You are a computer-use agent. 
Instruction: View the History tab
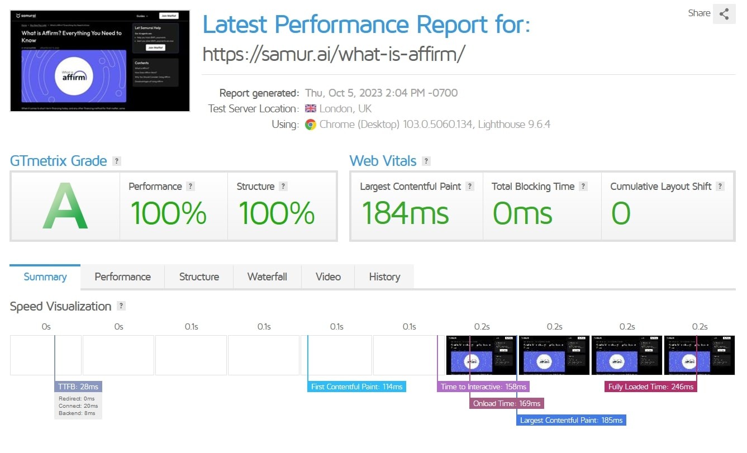tap(384, 277)
